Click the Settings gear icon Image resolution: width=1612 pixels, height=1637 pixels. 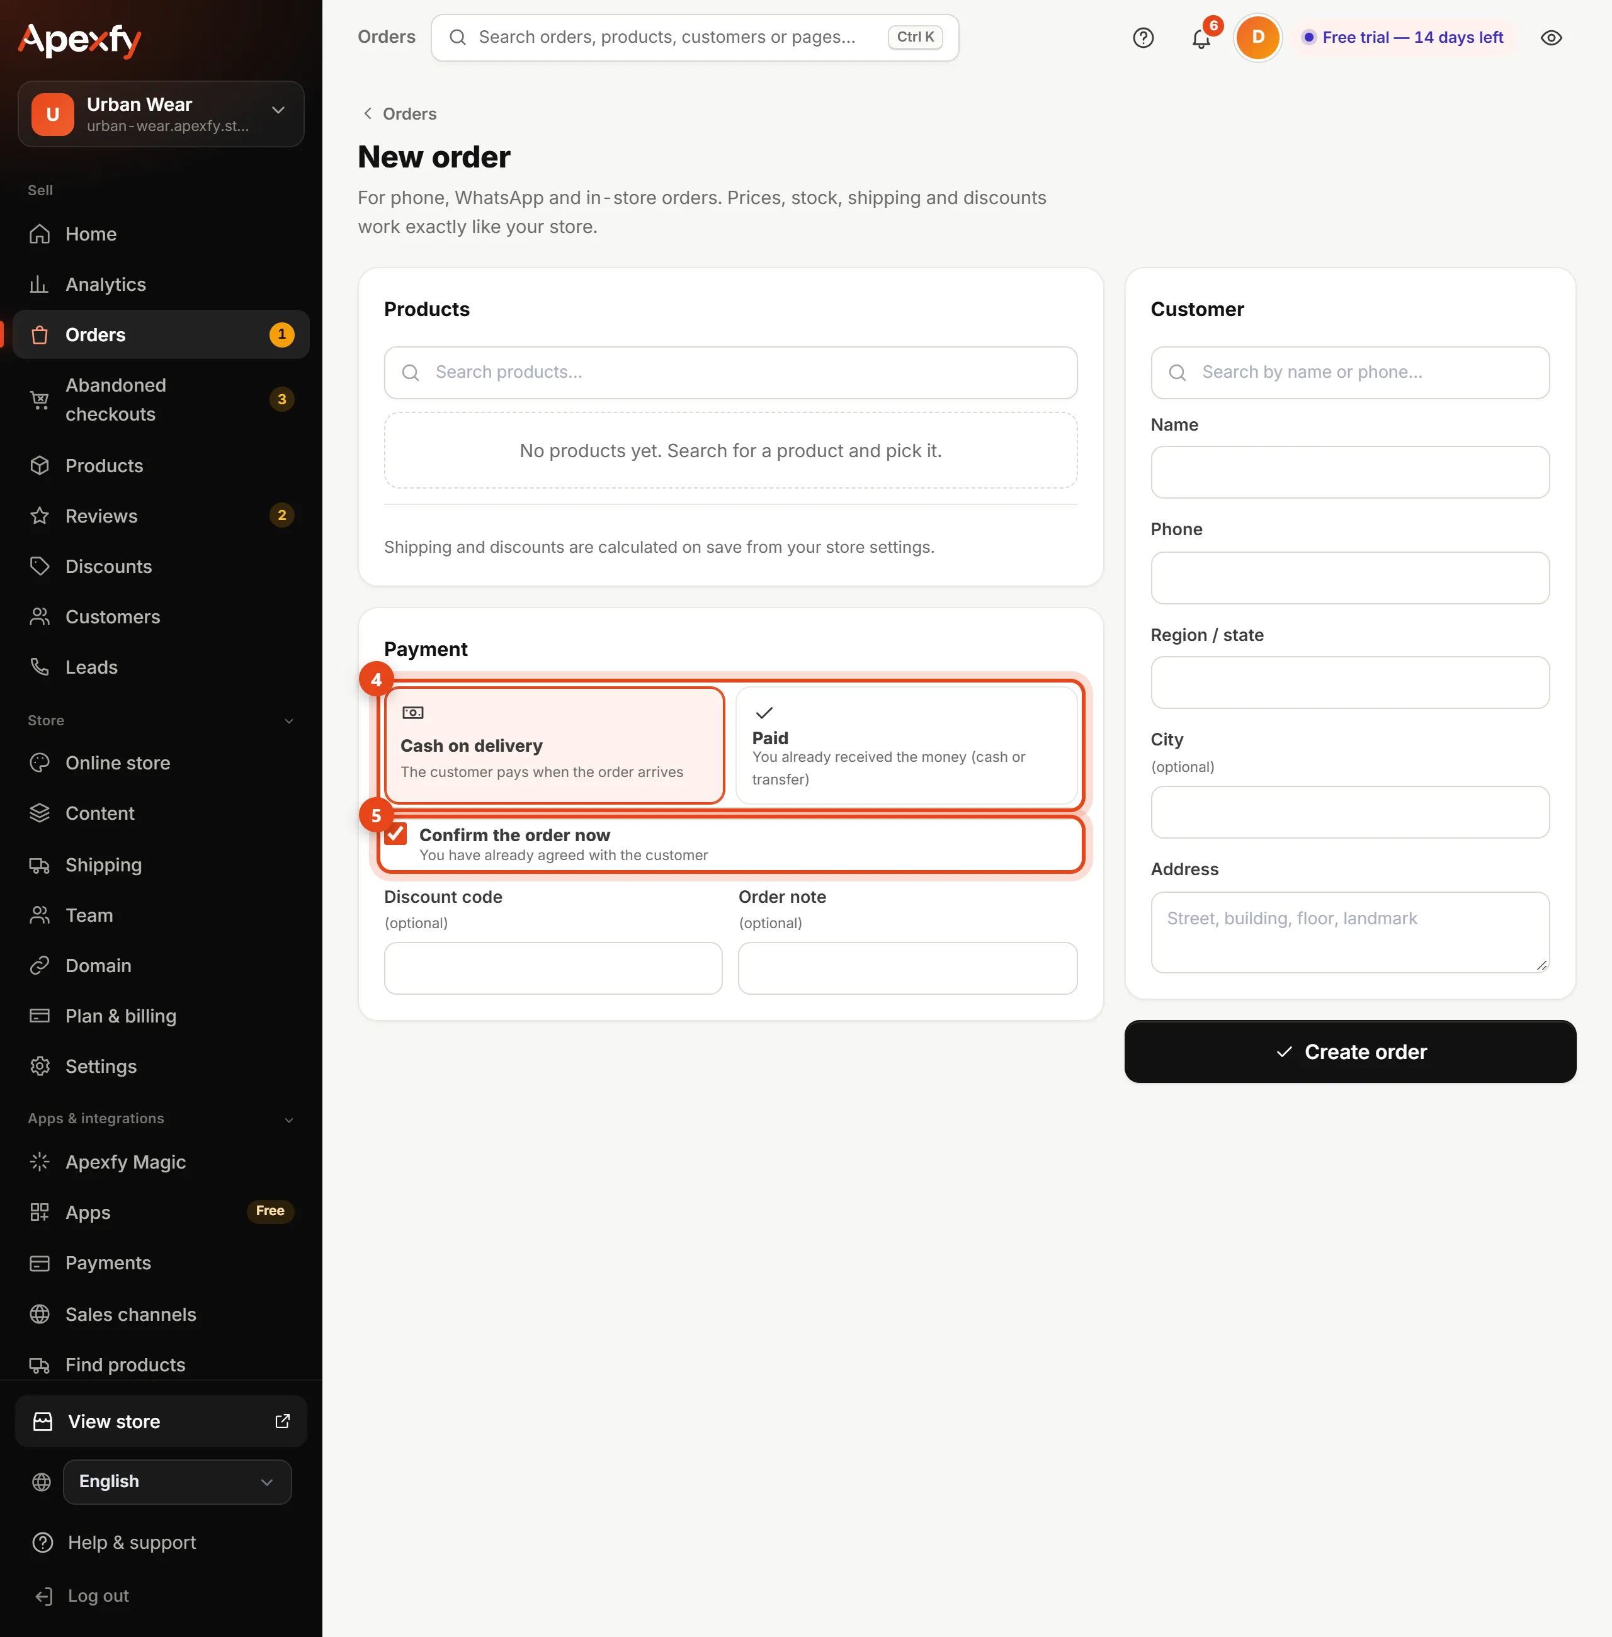[40, 1067]
